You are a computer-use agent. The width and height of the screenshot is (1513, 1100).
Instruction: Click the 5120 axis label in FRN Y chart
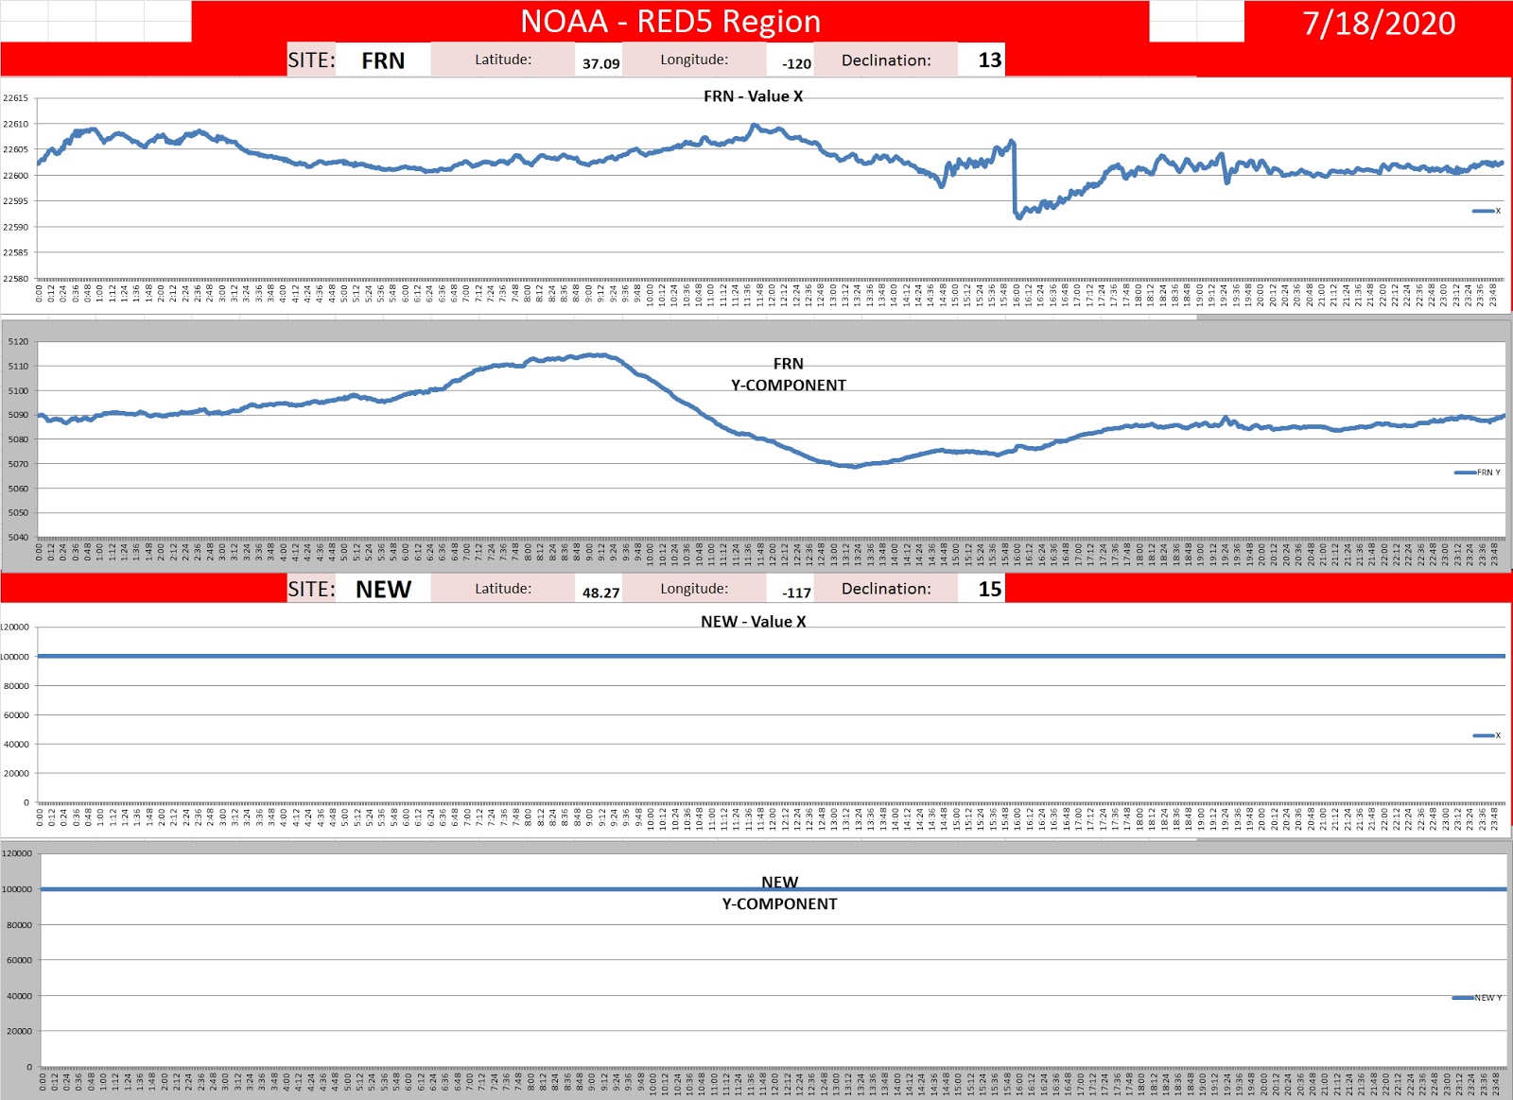point(18,342)
